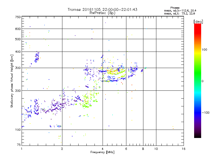
Task: Click the 'mean, sd,O:-112.6, 20.4' statistic
Action: tap(180, 11)
